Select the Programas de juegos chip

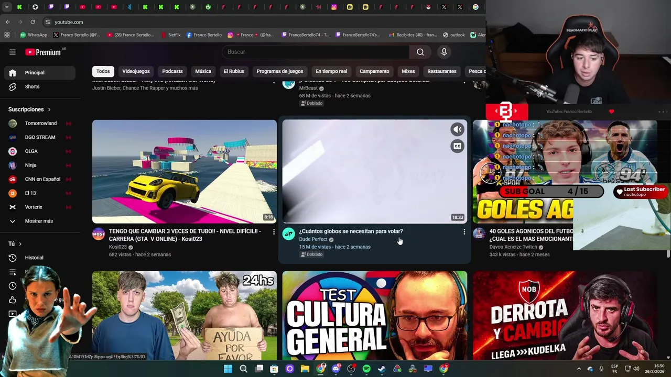click(x=280, y=71)
